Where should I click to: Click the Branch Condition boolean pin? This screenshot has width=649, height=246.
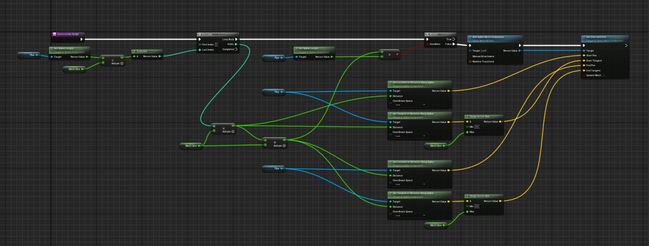click(x=427, y=44)
